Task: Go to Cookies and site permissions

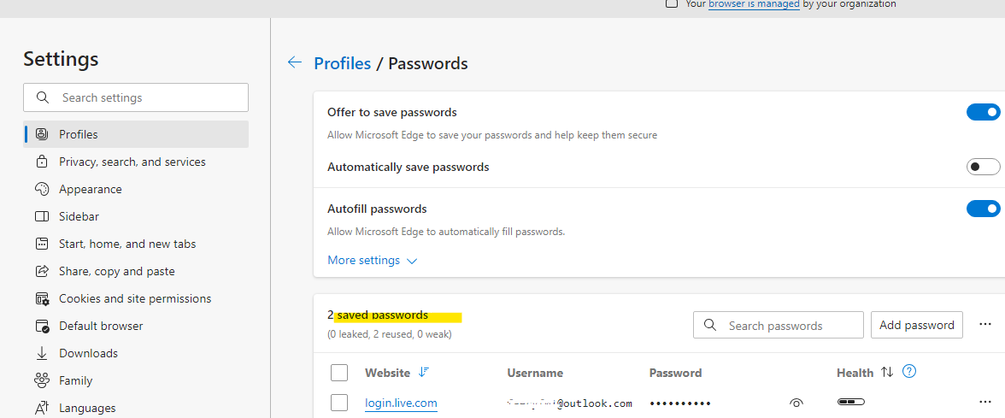Action: tap(136, 298)
